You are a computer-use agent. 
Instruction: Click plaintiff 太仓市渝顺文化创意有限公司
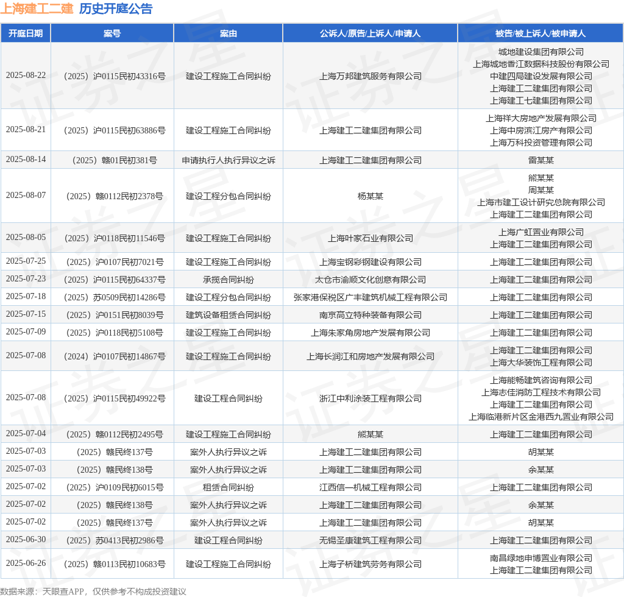coord(370,280)
